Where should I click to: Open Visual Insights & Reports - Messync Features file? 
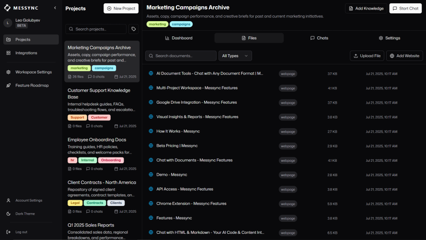click(197, 117)
